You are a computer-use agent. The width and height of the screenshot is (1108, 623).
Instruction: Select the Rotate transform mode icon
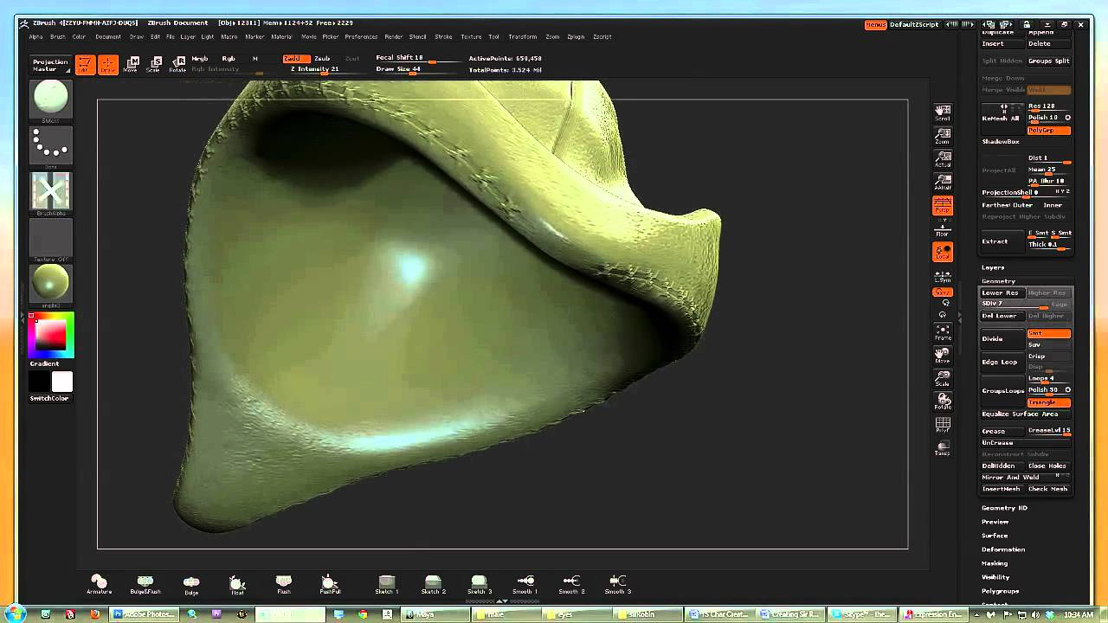[x=178, y=64]
